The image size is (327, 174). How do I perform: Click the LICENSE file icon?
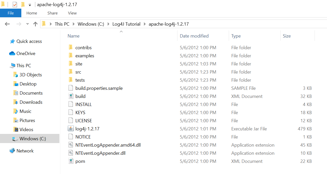click(71, 121)
